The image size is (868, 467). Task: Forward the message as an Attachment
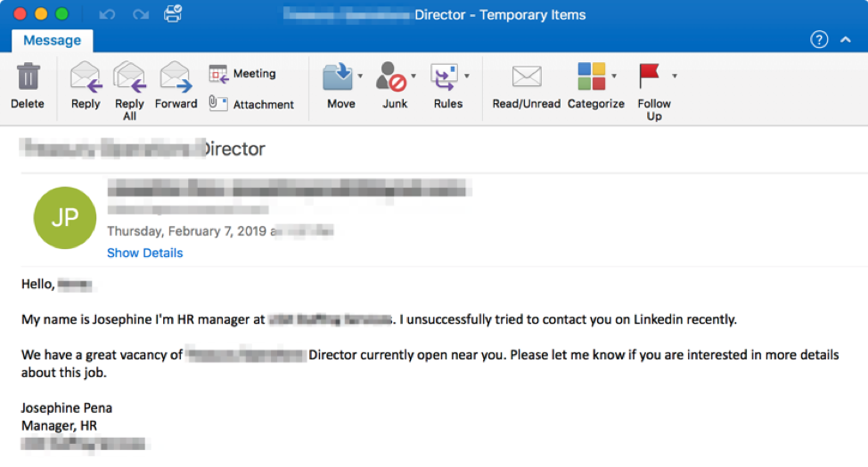251,104
